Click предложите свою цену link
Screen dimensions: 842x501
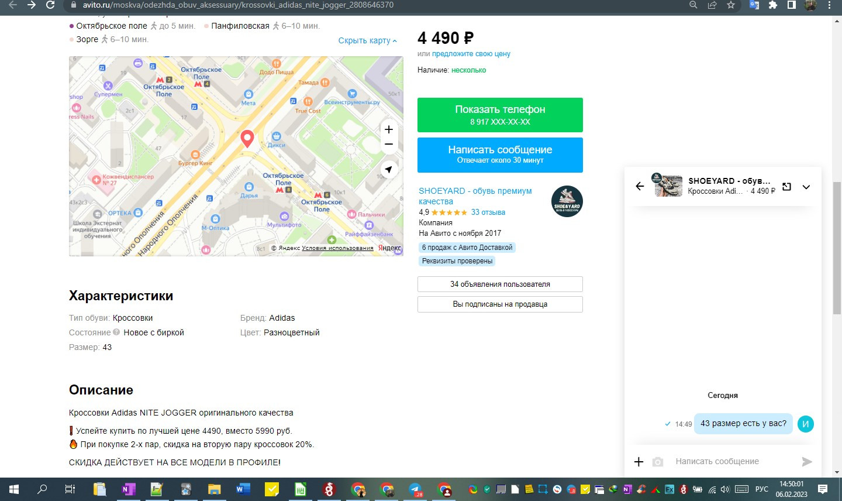[471, 54]
